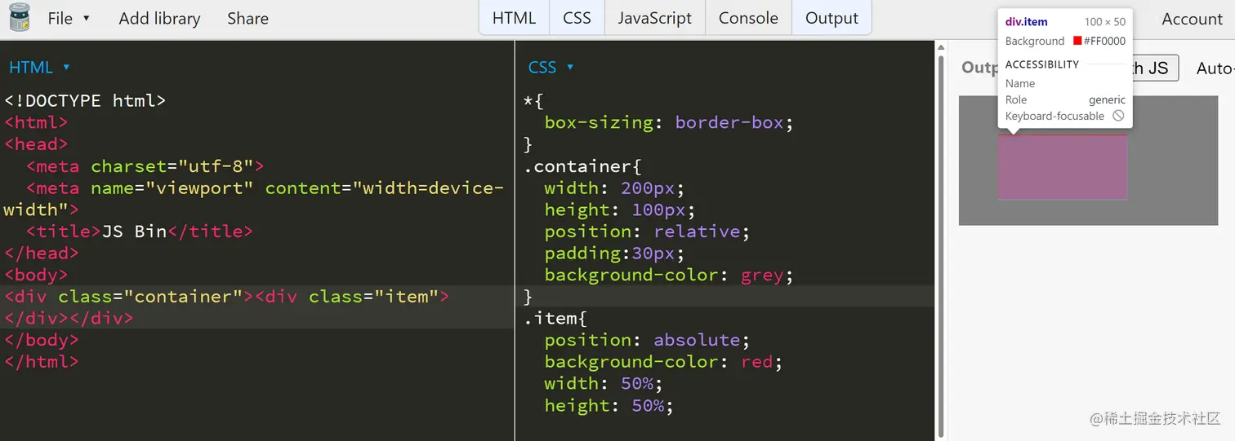This screenshot has width=1235, height=441.
Task: Expand the File dropdown arrow
Action: click(87, 18)
